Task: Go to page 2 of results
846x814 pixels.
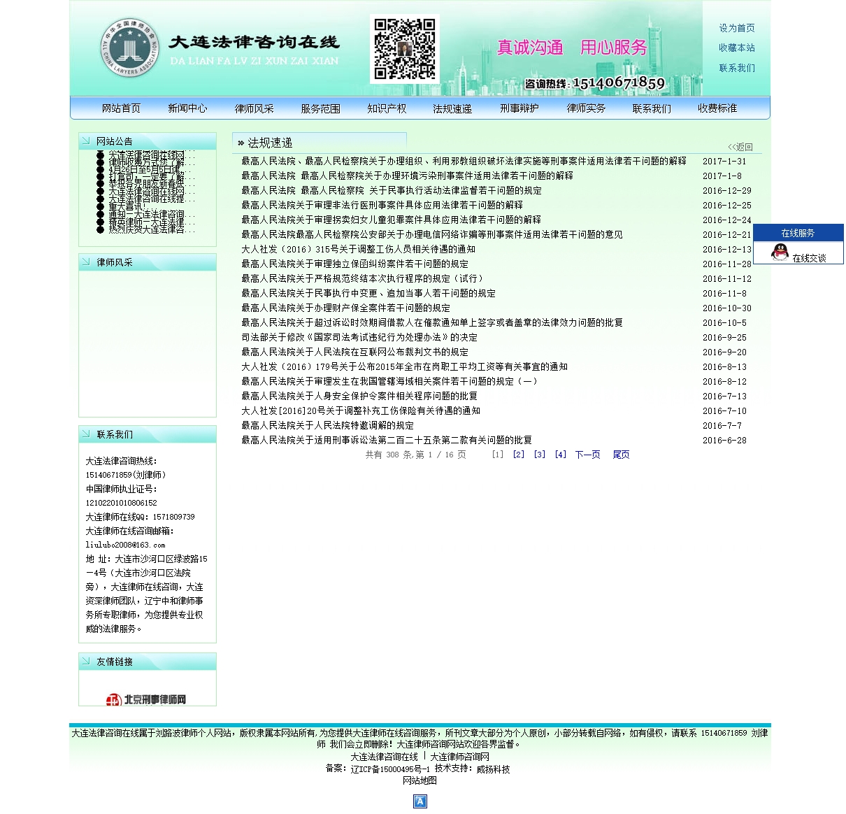Action: (x=518, y=455)
